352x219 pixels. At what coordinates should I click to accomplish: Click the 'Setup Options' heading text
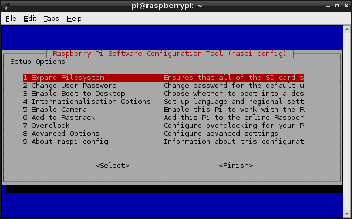(x=38, y=62)
